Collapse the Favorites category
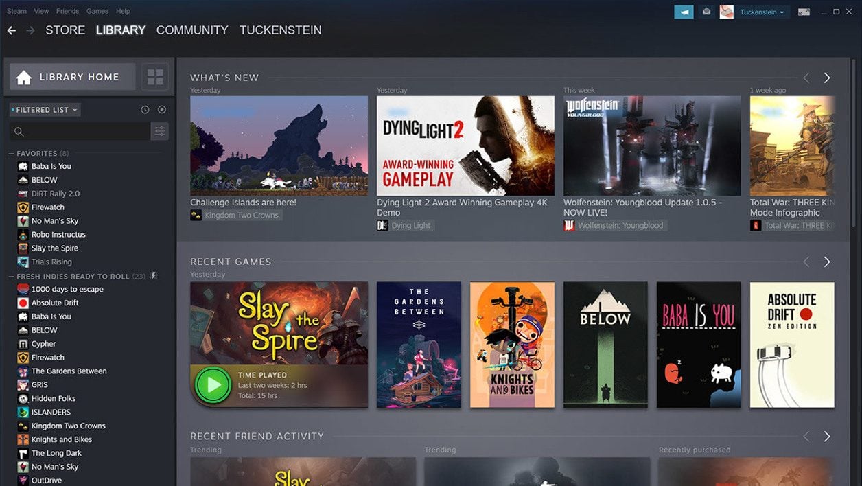 click(x=11, y=153)
